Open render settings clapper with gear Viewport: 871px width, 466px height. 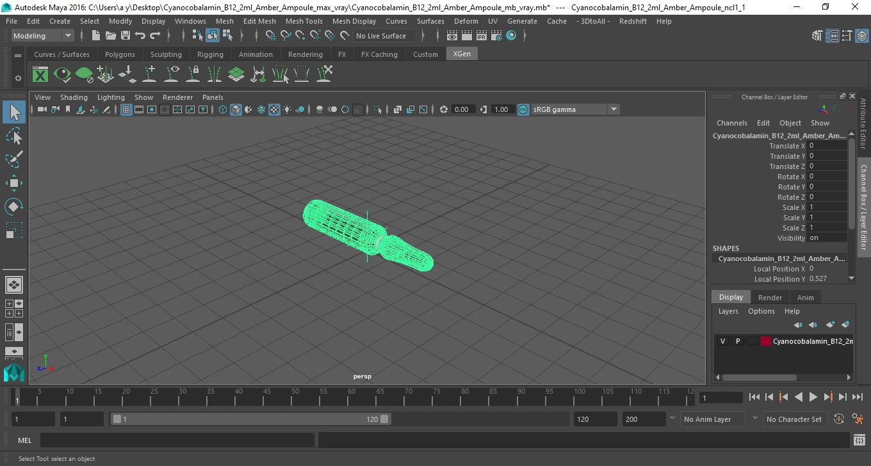[496, 36]
